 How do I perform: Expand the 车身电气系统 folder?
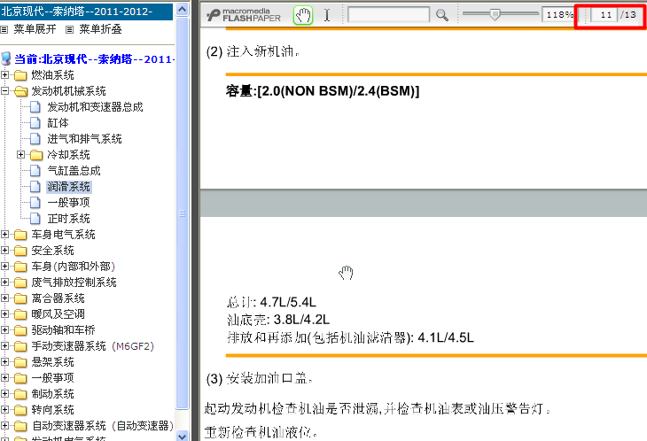[5, 235]
